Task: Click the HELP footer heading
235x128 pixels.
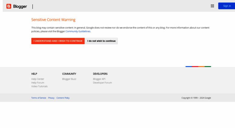Action: point(34,74)
